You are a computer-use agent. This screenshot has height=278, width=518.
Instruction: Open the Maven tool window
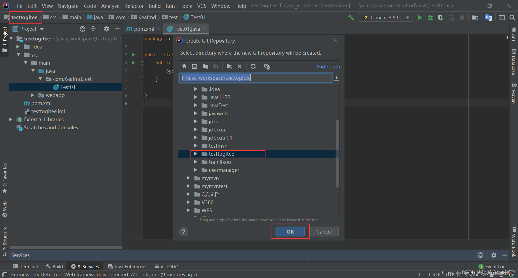514,93
